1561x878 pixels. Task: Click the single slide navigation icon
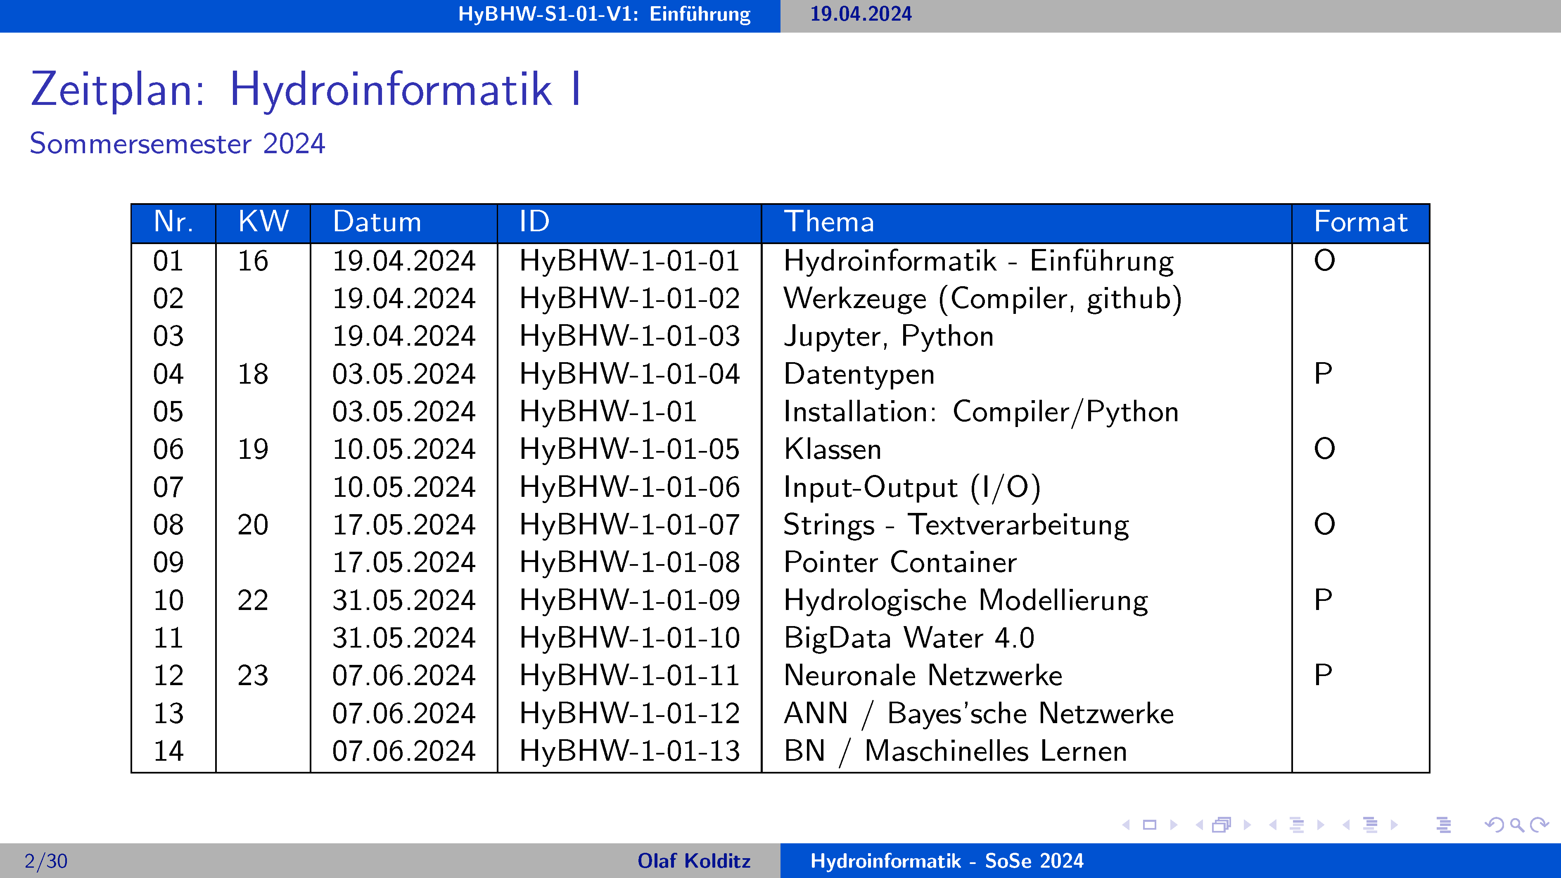[1150, 825]
